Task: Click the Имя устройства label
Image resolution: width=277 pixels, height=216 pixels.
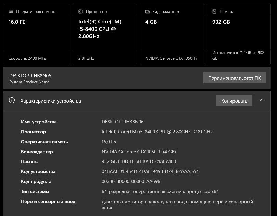Action: coord(39,122)
